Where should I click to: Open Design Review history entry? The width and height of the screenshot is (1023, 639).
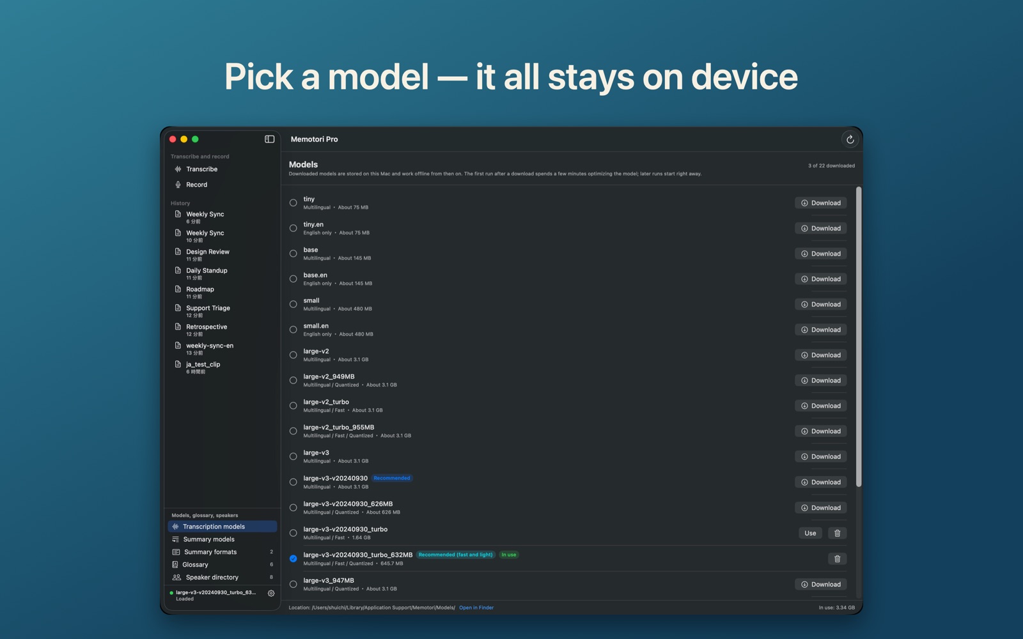click(x=222, y=255)
